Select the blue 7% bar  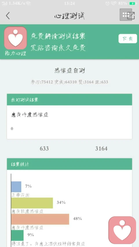pos(16,187)
